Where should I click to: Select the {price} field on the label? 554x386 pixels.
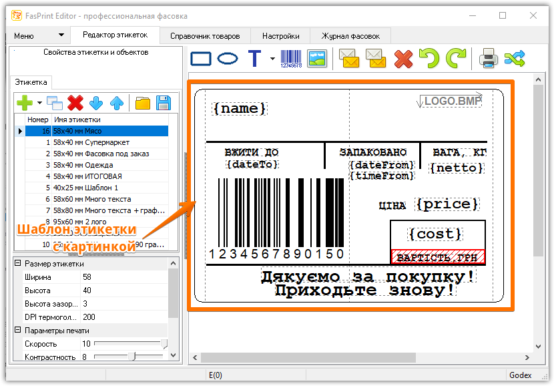pyautogui.click(x=447, y=204)
